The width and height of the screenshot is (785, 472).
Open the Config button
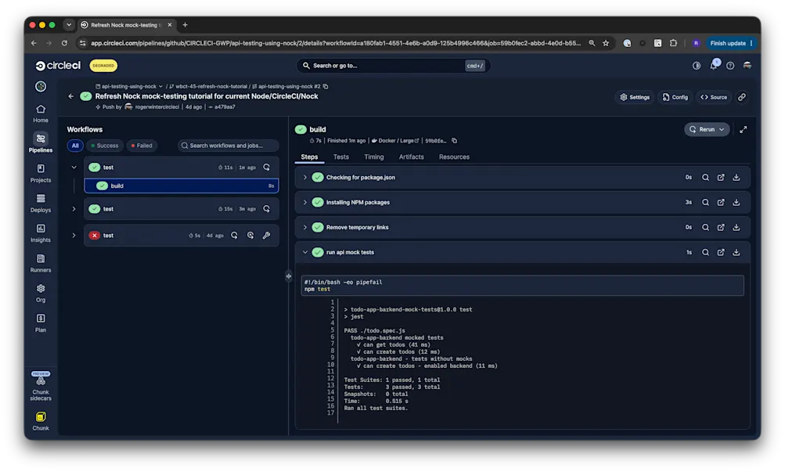pos(675,97)
